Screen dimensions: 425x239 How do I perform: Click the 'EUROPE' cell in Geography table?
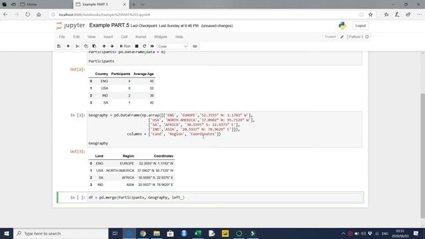coord(127,164)
